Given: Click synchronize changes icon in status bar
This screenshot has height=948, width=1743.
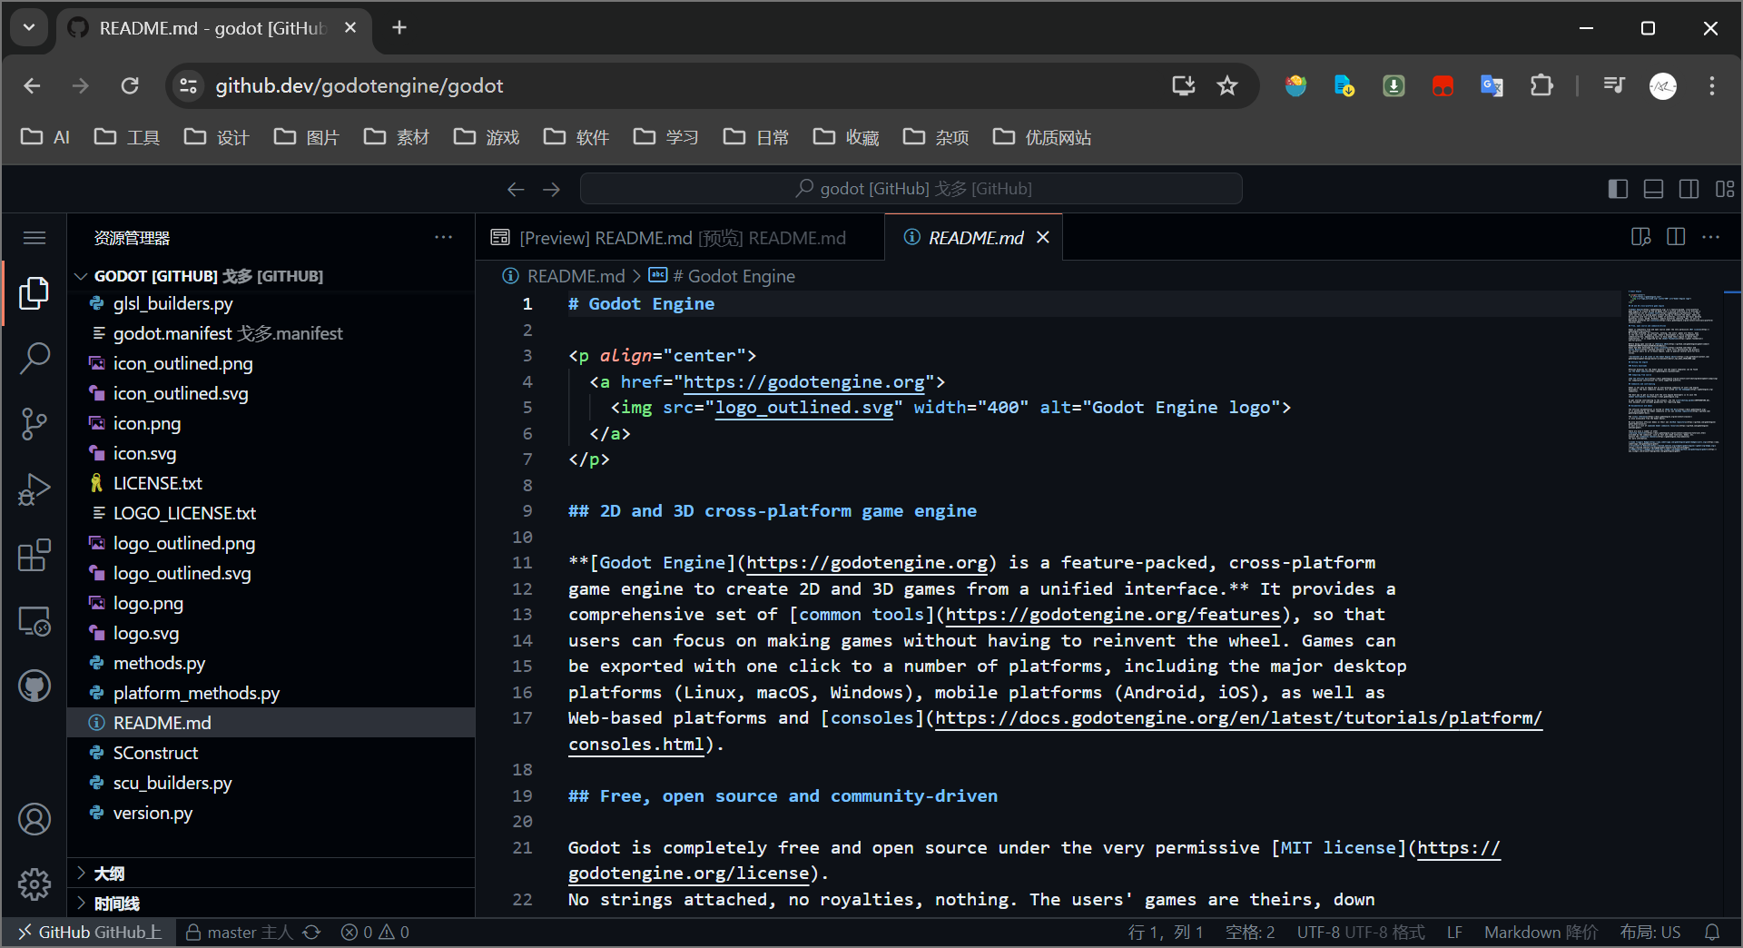Looking at the screenshot, I should [311, 933].
